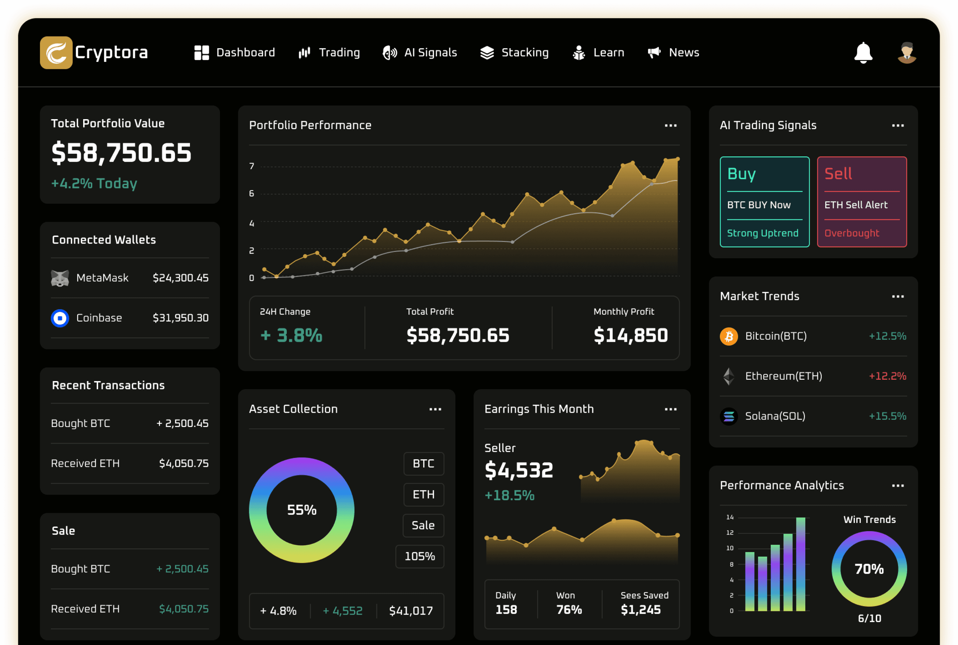Click Received ETH row in Recent Transactions
Viewport: 958px width, 645px height.
coord(129,464)
